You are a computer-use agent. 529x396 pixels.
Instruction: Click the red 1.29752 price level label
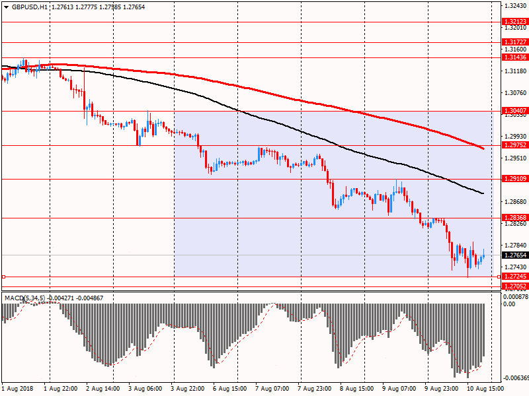click(x=515, y=145)
